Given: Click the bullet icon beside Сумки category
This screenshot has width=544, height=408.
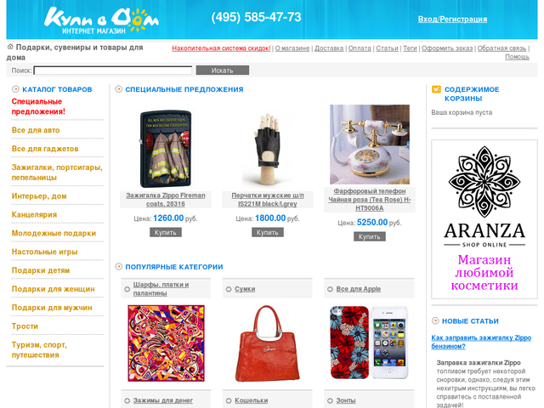Looking at the screenshot, I should pyautogui.click(x=229, y=289).
